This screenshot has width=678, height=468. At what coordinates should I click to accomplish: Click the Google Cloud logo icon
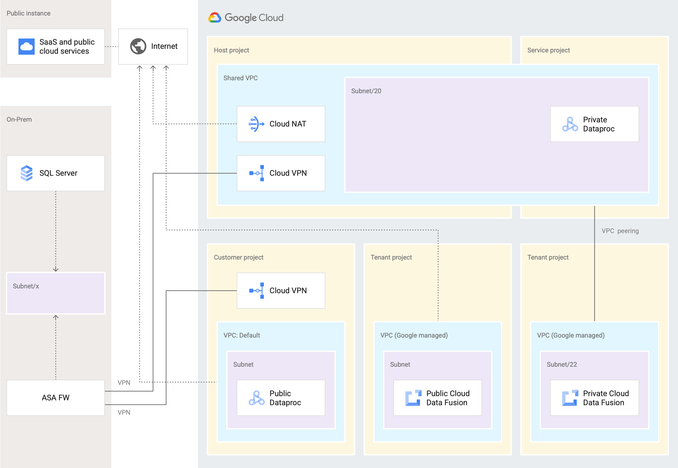click(214, 17)
